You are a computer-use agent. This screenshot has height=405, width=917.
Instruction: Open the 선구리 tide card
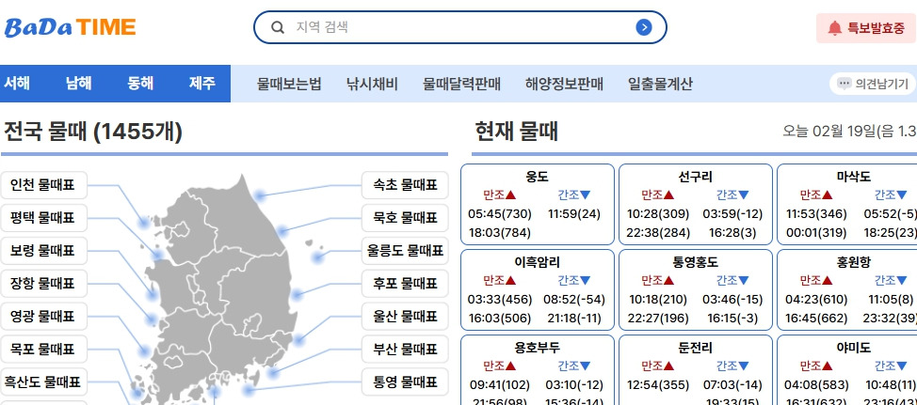[696, 204]
